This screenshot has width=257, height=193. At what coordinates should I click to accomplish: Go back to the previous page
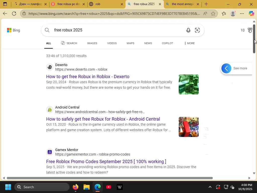(5, 14)
